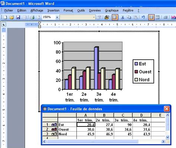This screenshot has width=176, height=148.
Task: Click the New document icon
Action: (x=5, y=17)
